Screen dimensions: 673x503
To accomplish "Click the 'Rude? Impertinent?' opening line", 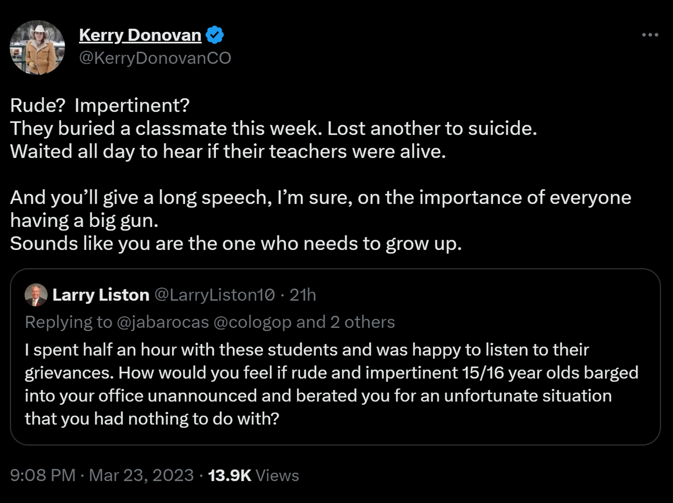I will click(x=100, y=106).
